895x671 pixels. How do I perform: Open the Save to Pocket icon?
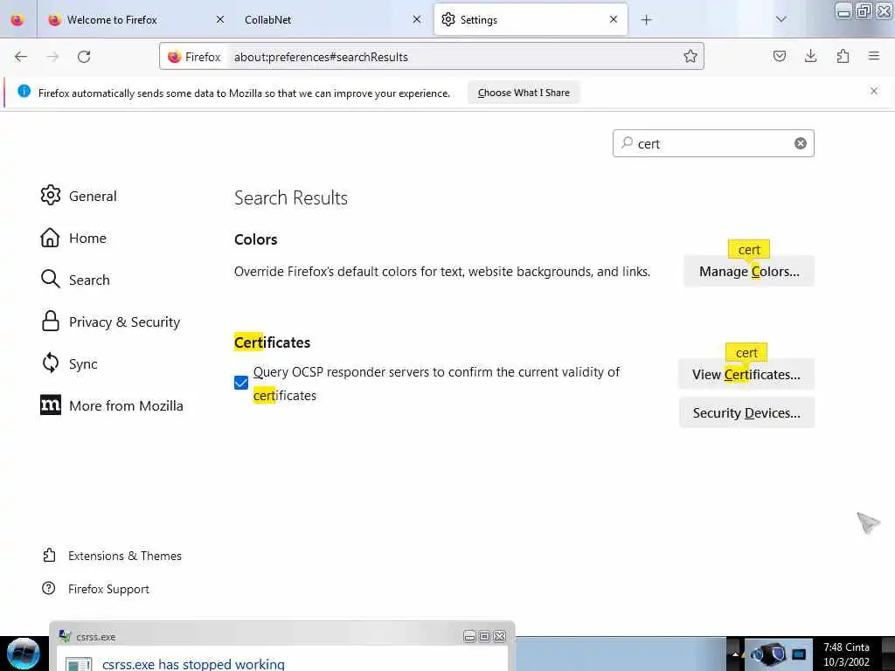coord(779,56)
